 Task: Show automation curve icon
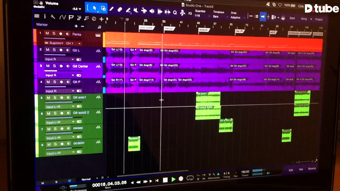[63, 18]
